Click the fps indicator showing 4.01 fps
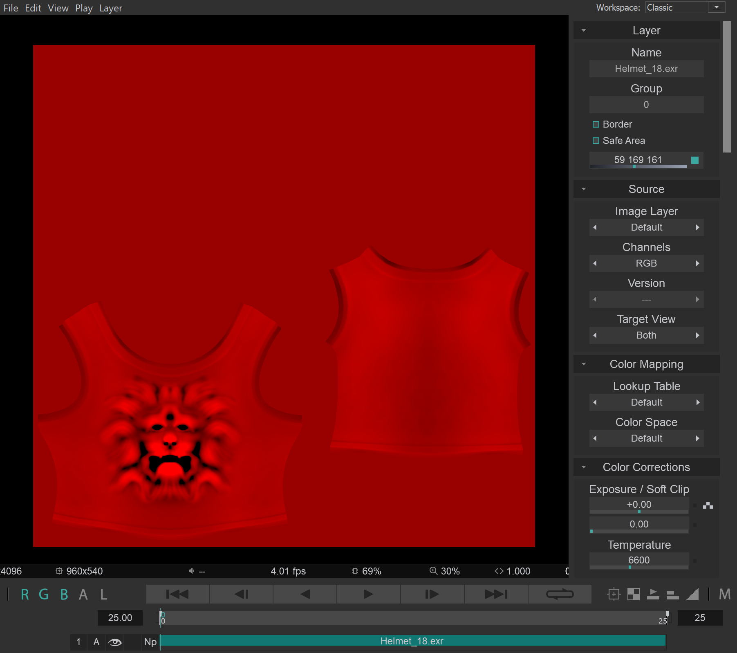The height and width of the screenshot is (653, 737). [x=288, y=571]
